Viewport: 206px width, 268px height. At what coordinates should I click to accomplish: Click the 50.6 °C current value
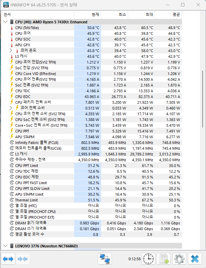(x=93, y=28)
